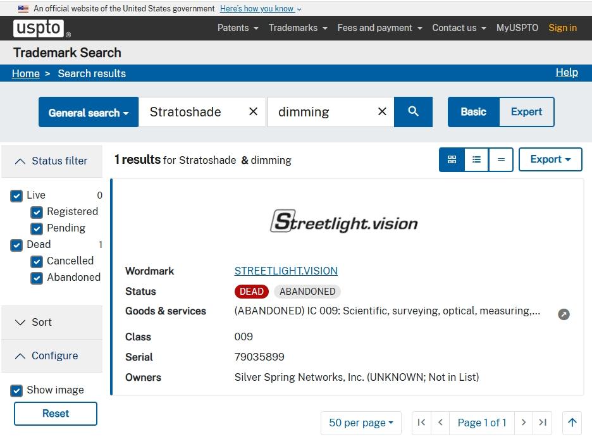The height and width of the screenshot is (439, 592).
Task: Uncheck the Pending checkbox
Action: tap(37, 228)
